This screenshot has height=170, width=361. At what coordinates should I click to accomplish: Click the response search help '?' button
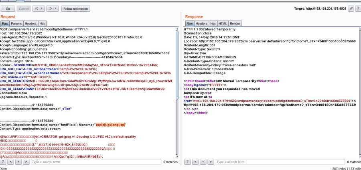point(187,162)
